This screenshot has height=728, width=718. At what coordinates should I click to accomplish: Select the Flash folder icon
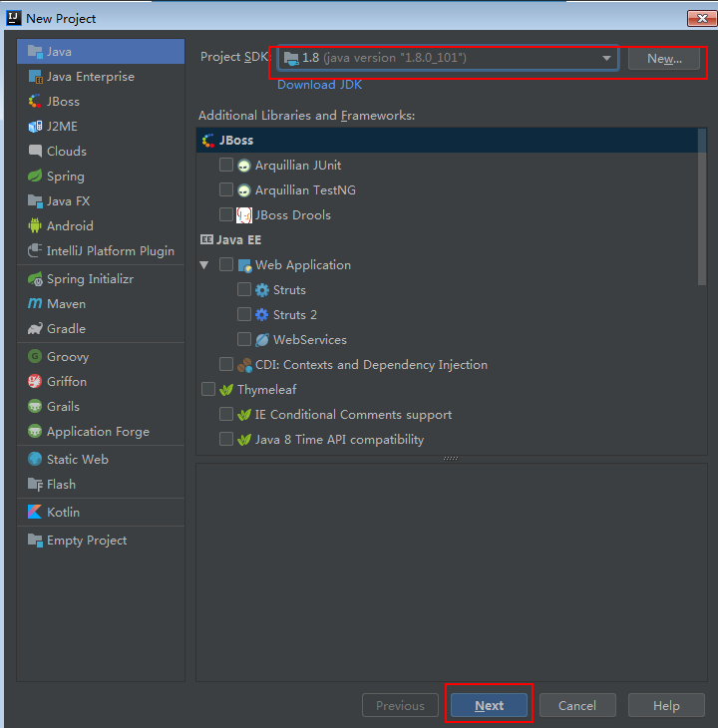pos(35,485)
